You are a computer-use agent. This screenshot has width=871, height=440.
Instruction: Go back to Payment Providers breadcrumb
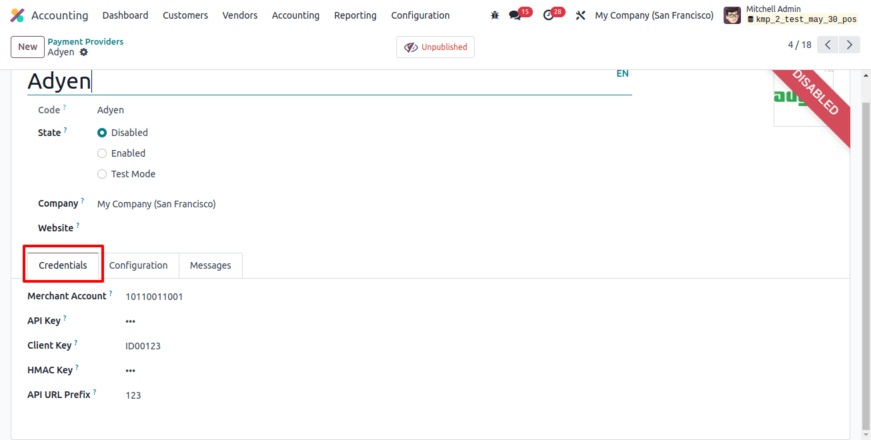click(x=85, y=41)
